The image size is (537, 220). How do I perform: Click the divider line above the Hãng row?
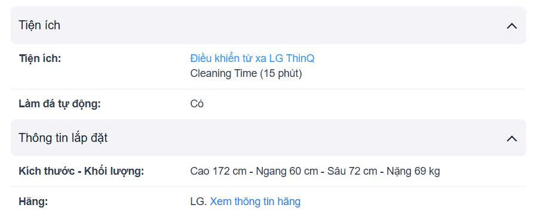point(268,187)
